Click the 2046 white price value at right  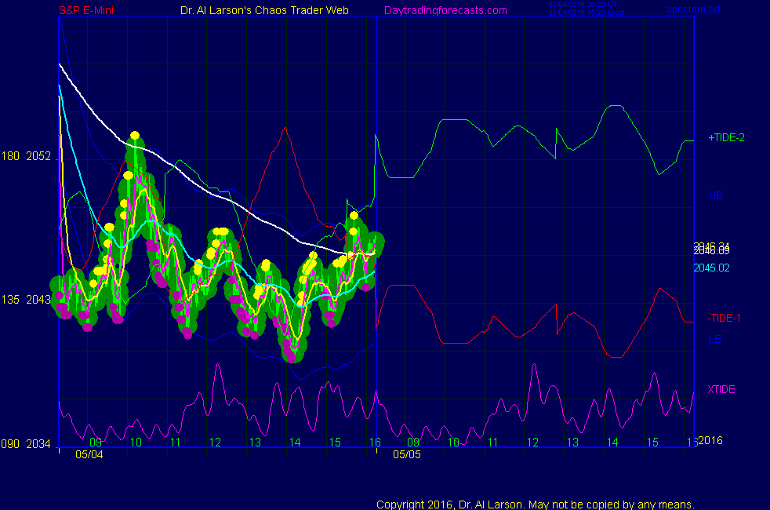[711, 251]
